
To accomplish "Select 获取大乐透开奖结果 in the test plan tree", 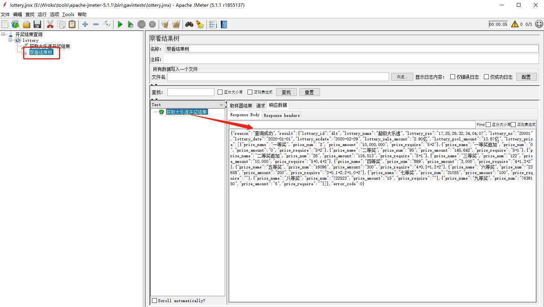I will 50,46.
